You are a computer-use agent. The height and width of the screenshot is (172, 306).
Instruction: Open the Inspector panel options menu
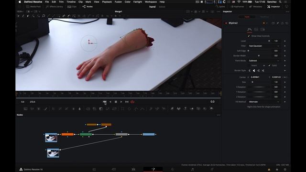pos(287,11)
